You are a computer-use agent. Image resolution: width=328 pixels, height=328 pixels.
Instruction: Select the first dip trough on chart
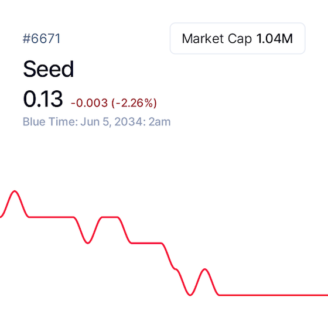[88, 243]
